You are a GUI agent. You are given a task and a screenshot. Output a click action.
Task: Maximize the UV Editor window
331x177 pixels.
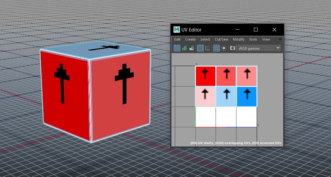[x=256, y=30]
